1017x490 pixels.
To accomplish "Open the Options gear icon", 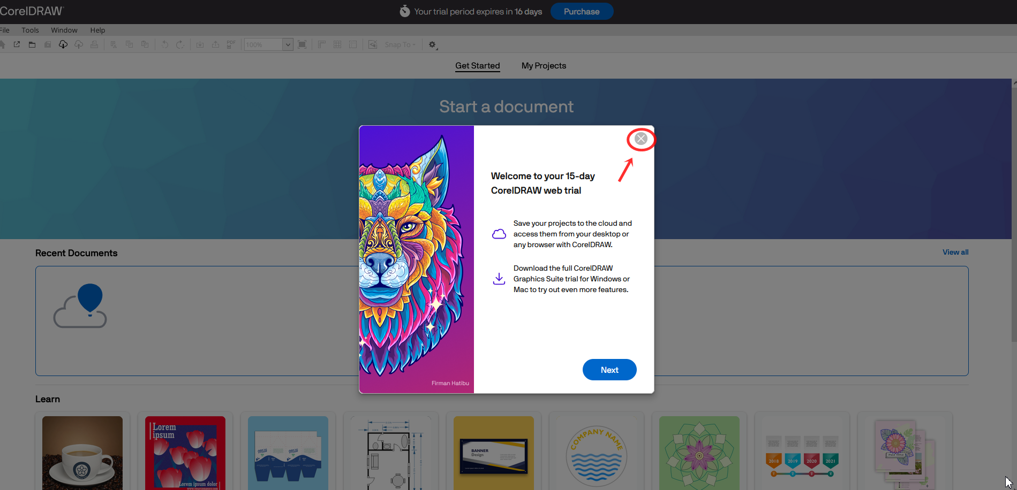I will 433,45.
